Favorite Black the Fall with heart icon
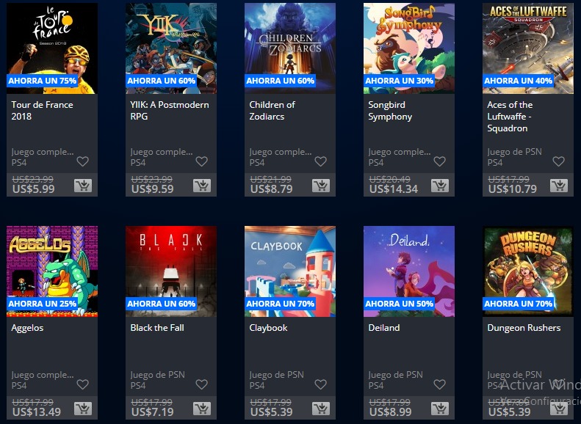Screen dimensions: 581x424 pyautogui.click(x=201, y=384)
